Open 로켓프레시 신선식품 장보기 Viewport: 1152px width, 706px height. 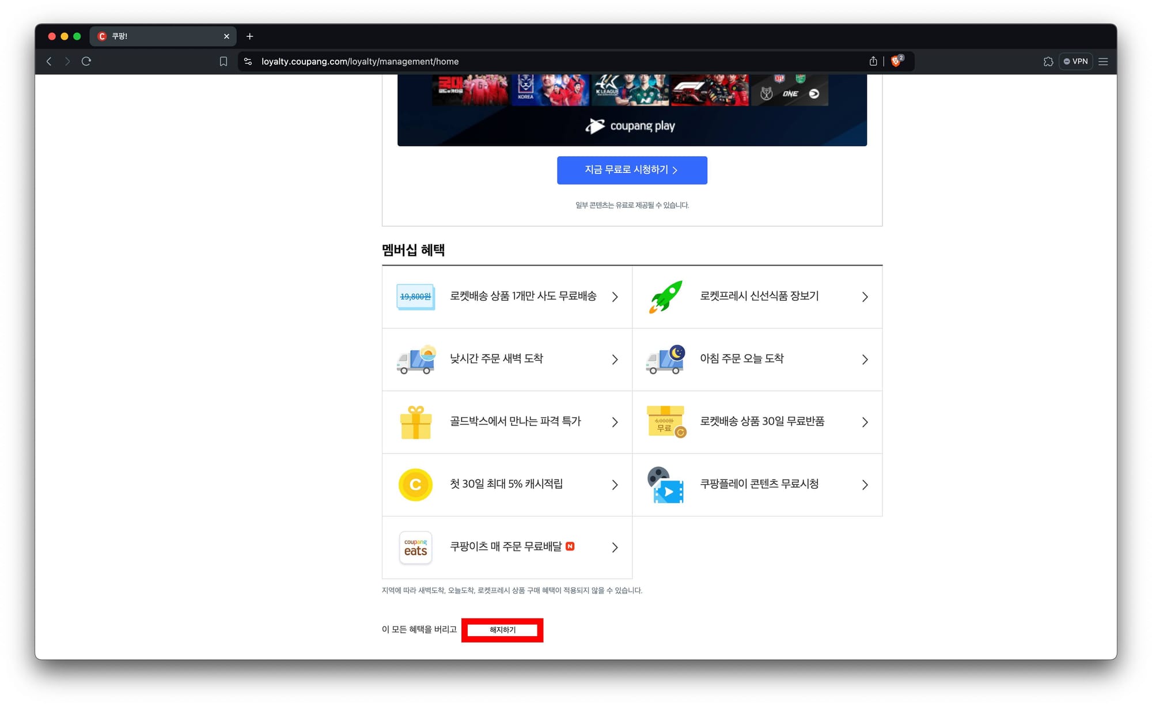pos(757,297)
